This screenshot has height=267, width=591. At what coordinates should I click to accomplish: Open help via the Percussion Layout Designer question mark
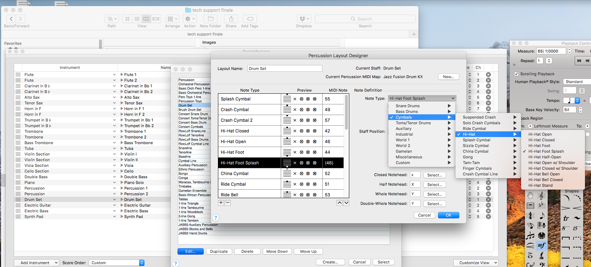pyautogui.click(x=215, y=218)
